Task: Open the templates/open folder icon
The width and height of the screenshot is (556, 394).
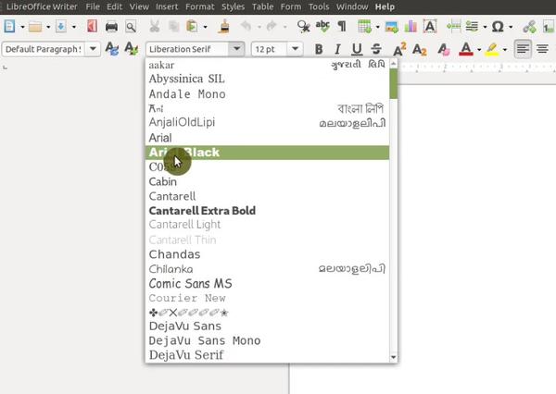Action: [x=35, y=27]
